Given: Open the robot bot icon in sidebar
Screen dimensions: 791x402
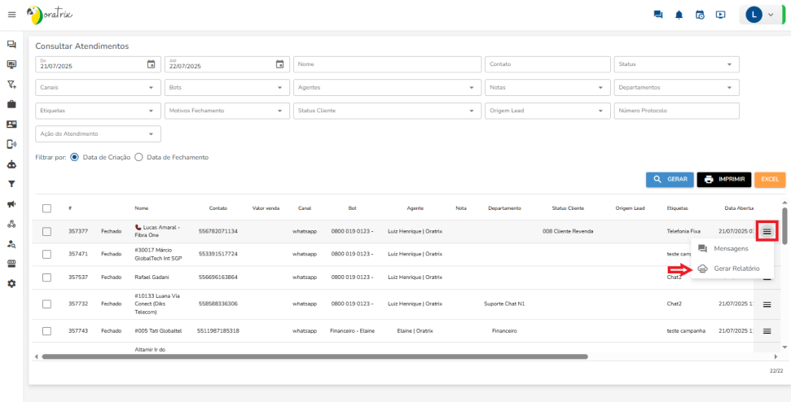Looking at the screenshot, I should click(11, 164).
